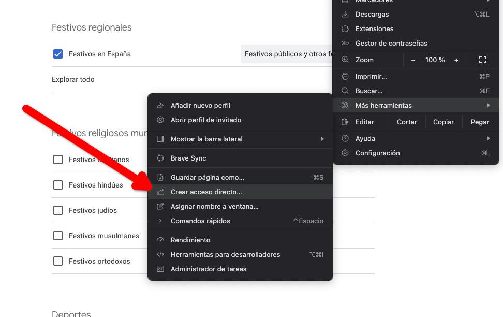Viewport: 503px width, 317px height.
Task: Click the pencil icon beside Asignar nombre a ventana
Action: (160, 206)
